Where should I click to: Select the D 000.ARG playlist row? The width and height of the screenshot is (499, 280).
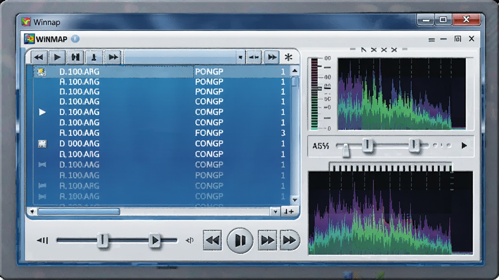coord(161,143)
